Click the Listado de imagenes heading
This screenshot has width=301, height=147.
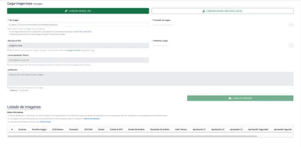(x=24, y=107)
